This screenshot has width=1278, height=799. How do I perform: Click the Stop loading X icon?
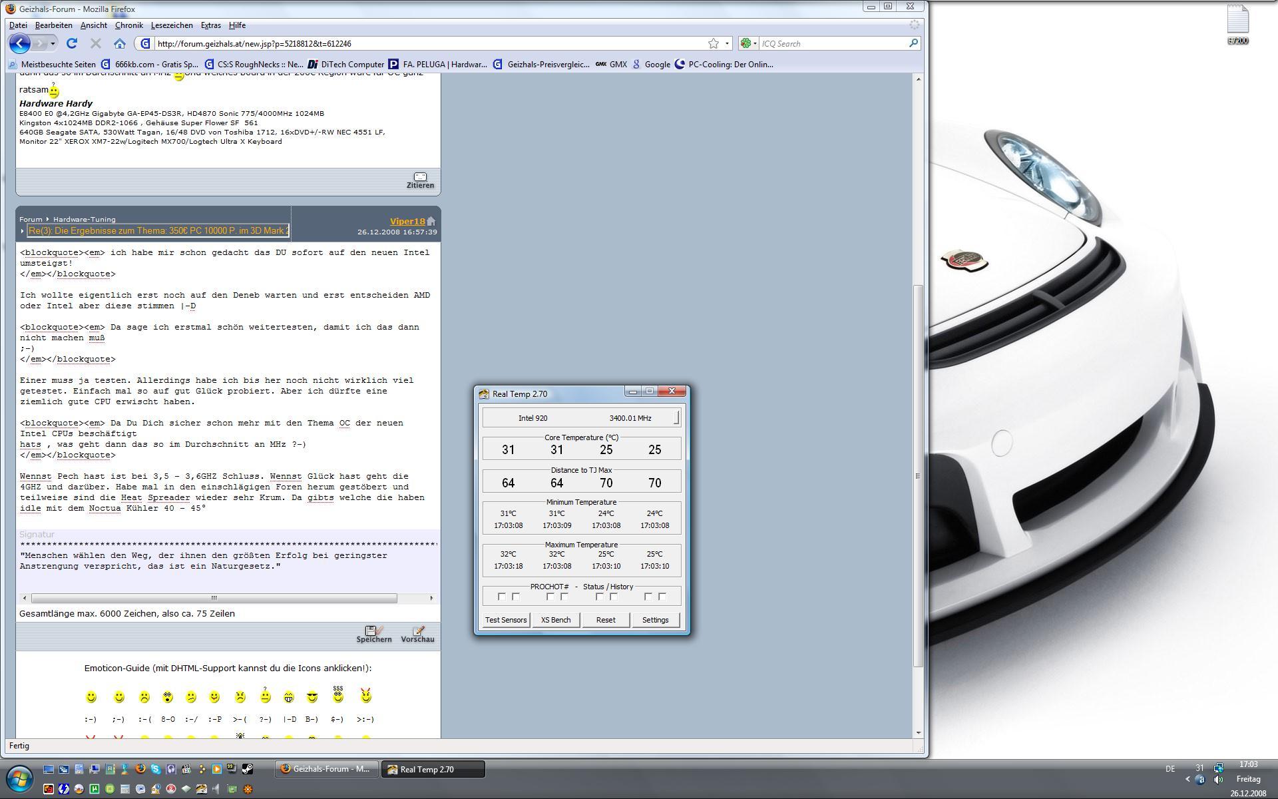(96, 43)
